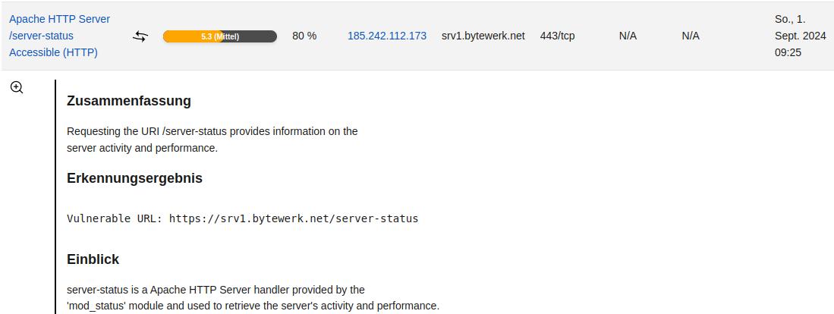Click the summary paragraph about requesting the URI
Viewport: 834px width, 314px height.
[212, 140]
